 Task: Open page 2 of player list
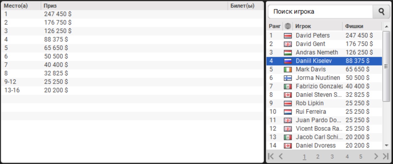click(x=318, y=157)
